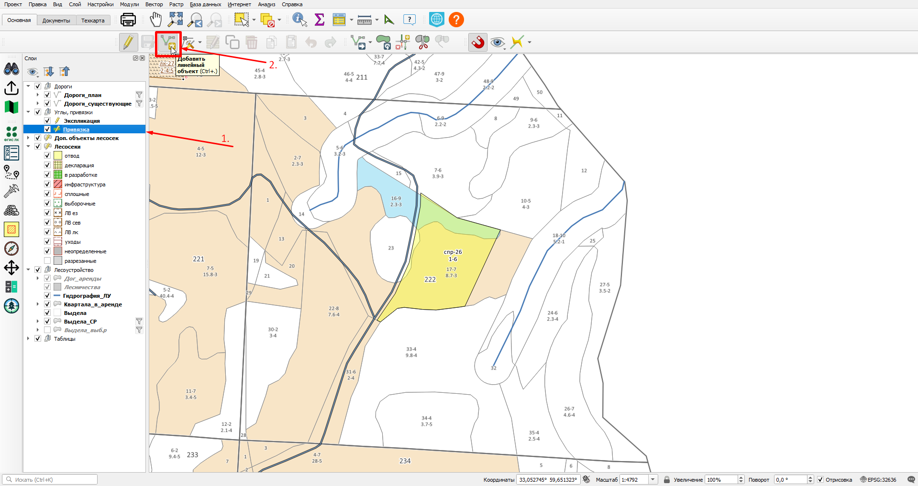Open the statistical summary sigma icon

click(320, 20)
